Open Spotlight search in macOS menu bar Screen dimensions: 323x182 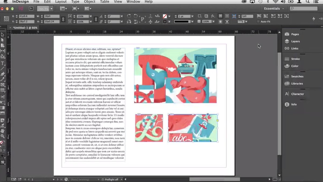point(308,2)
